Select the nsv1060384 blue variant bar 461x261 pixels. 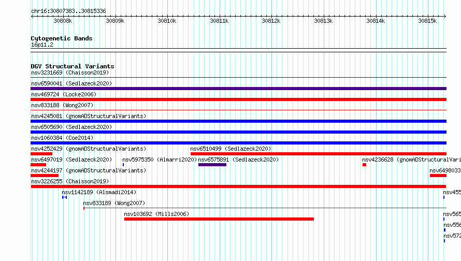(x=238, y=143)
